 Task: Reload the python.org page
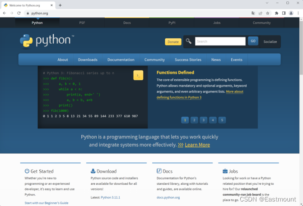[x=19, y=13]
